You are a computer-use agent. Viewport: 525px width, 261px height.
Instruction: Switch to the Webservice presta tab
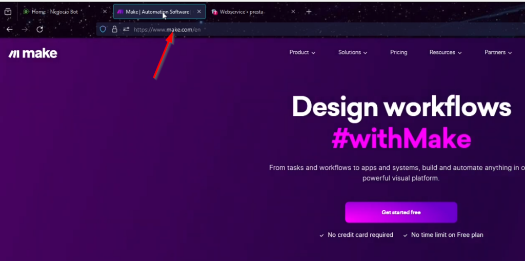(x=253, y=12)
